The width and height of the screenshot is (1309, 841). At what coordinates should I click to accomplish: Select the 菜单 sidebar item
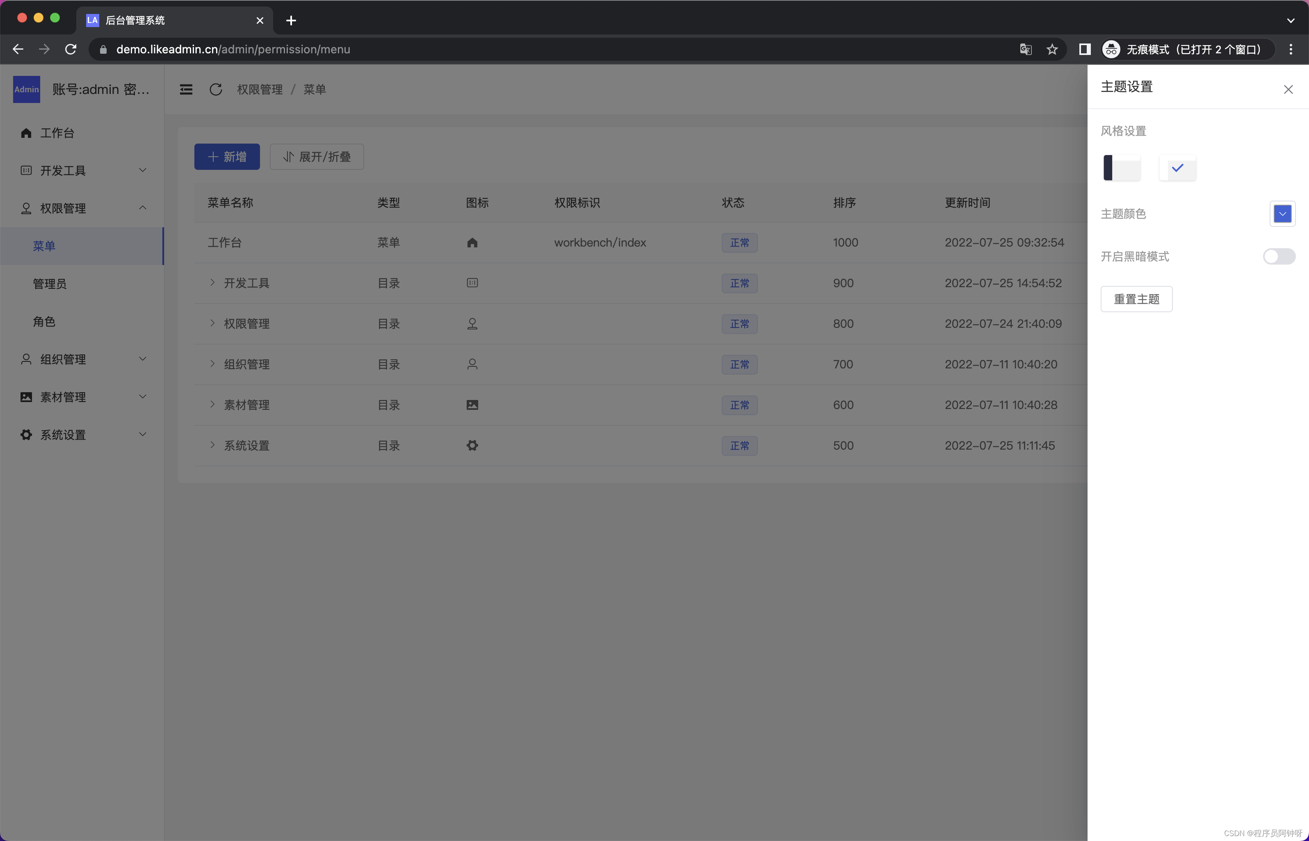click(x=82, y=246)
